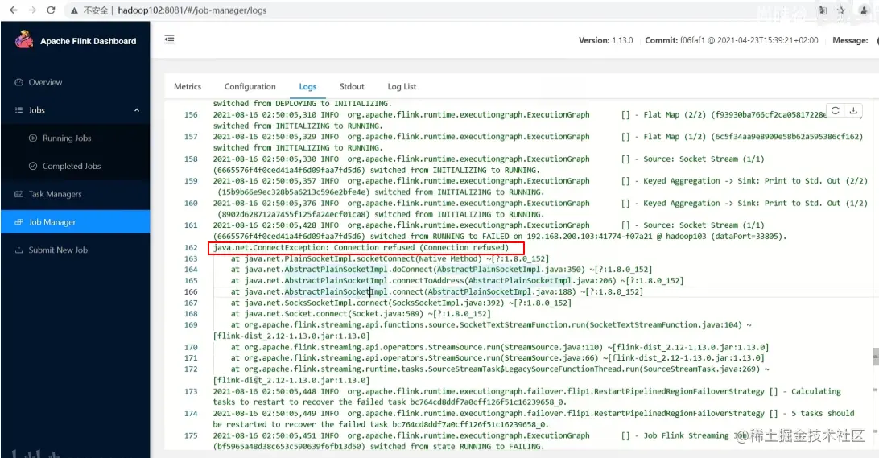Click the Running Jobs play-circle icon
Viewport: 879px width, 458px height.
coord(33,138)
